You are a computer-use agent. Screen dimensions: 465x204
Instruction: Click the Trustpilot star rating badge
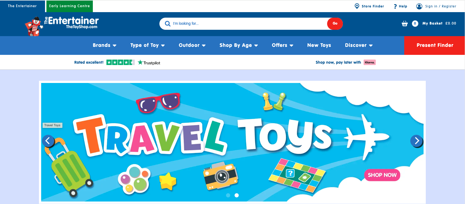120,62
